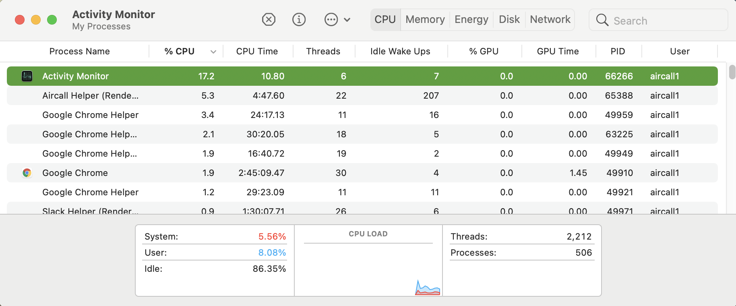Go to the Network tab
This screenshot has width=736, height=306.
(x=550, y=19)
